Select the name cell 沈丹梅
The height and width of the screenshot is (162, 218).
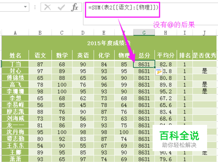click(x=15, y=132)
